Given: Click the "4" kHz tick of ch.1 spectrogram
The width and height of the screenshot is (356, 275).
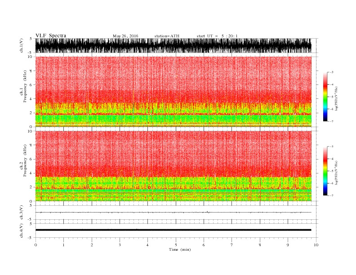Looking at the screenshot, I should 31,99.
